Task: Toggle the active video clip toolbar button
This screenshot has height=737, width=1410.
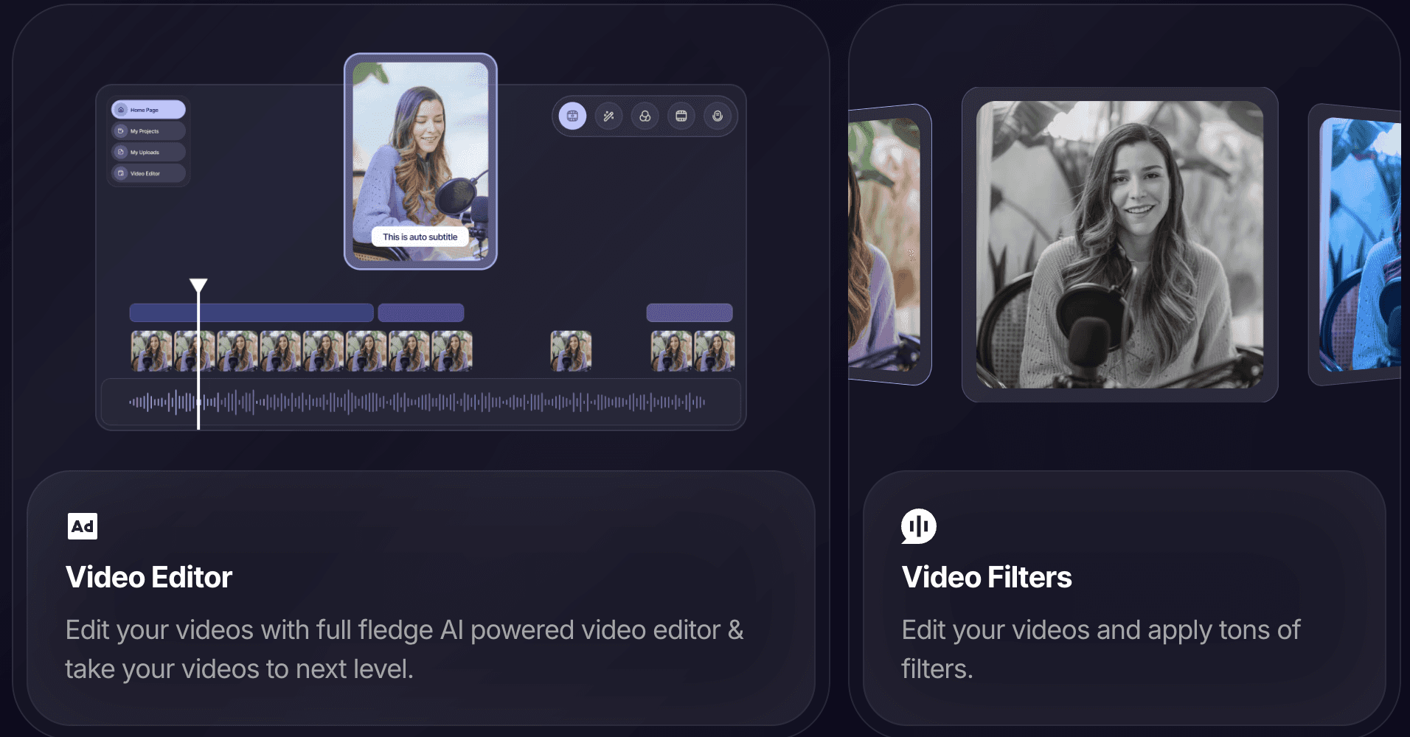Action: click(x=572, y=116)
